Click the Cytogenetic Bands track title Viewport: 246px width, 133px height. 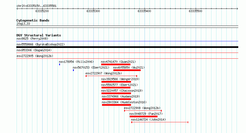[x=33, y=20]
